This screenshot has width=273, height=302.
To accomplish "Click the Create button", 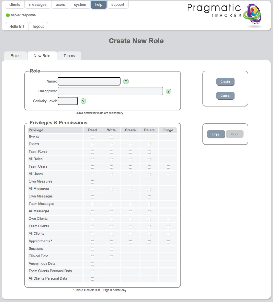I will [x=225, y=81].
